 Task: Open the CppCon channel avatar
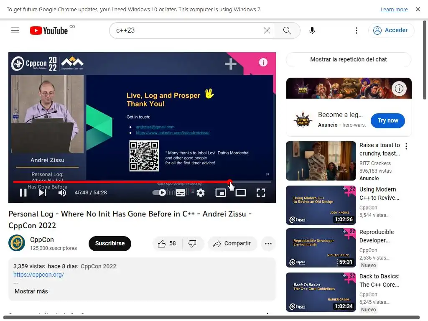[17, 243]
